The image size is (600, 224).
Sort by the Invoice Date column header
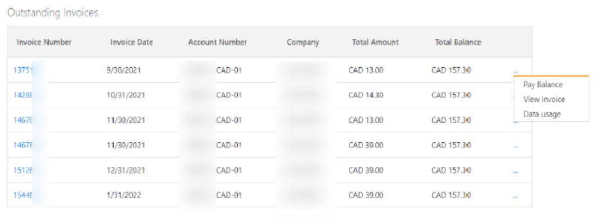point(132,42)
